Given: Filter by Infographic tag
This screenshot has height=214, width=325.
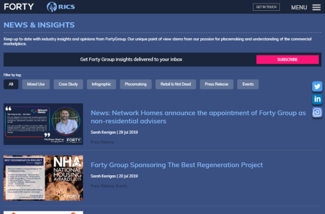Looking at the screenshot, I should [x=102, y=84].
